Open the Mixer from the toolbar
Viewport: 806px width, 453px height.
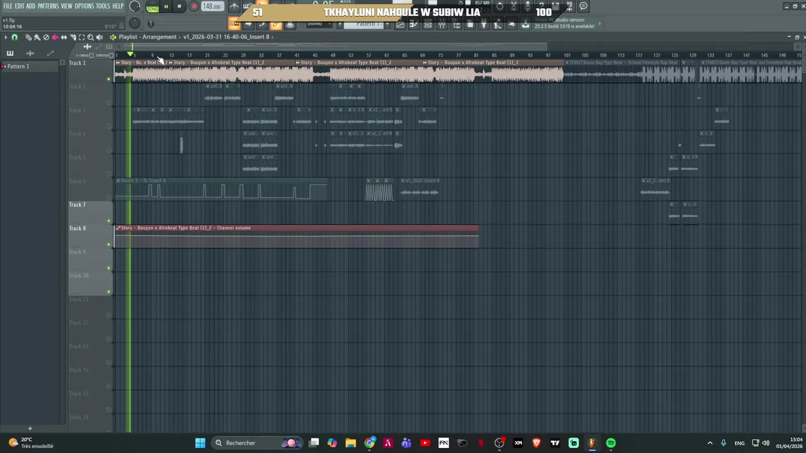(x=441, y=24)
